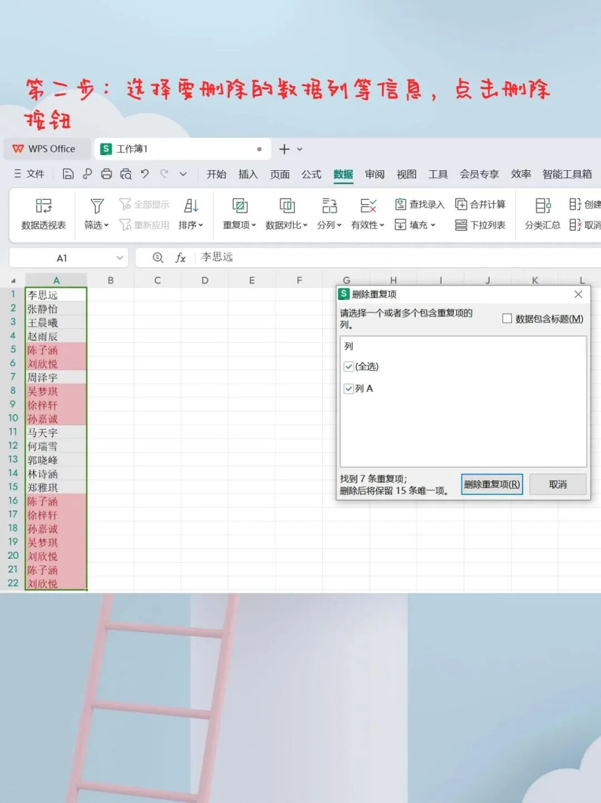The image size is (601, 803).
Task: Select cell A1 李思远
Action: pyautogui.click(x=56, y=295)
